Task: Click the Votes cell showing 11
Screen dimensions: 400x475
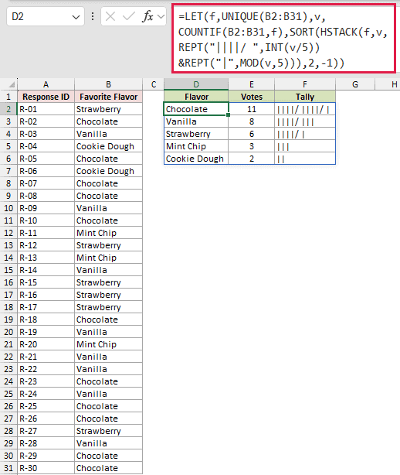Action: (x=252, y=109)
